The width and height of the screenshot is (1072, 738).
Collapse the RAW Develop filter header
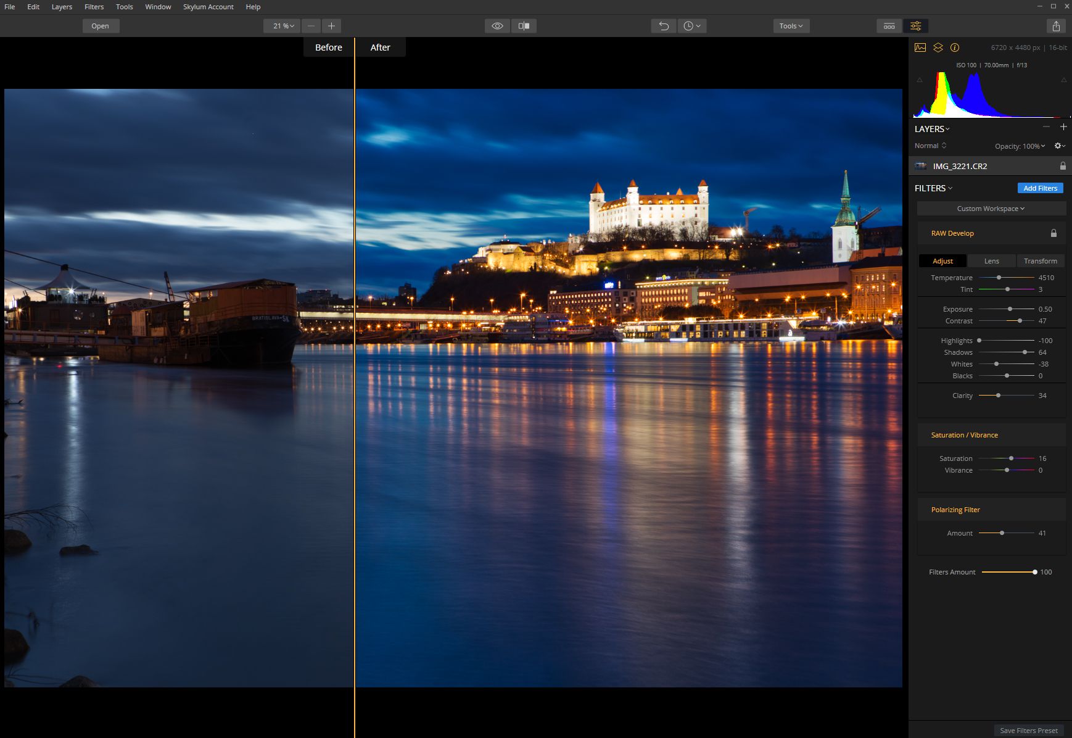coord(952,233)
